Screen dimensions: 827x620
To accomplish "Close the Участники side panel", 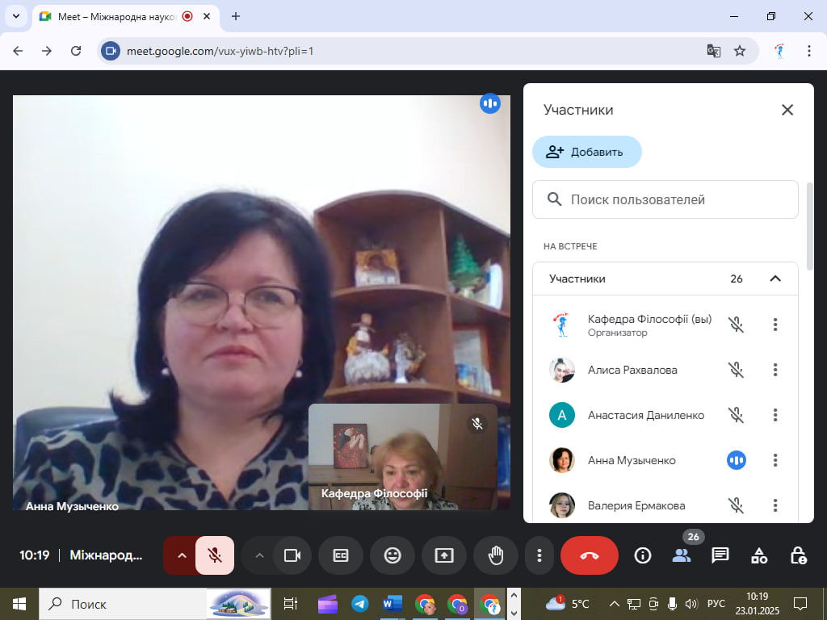I will [787, 110].
